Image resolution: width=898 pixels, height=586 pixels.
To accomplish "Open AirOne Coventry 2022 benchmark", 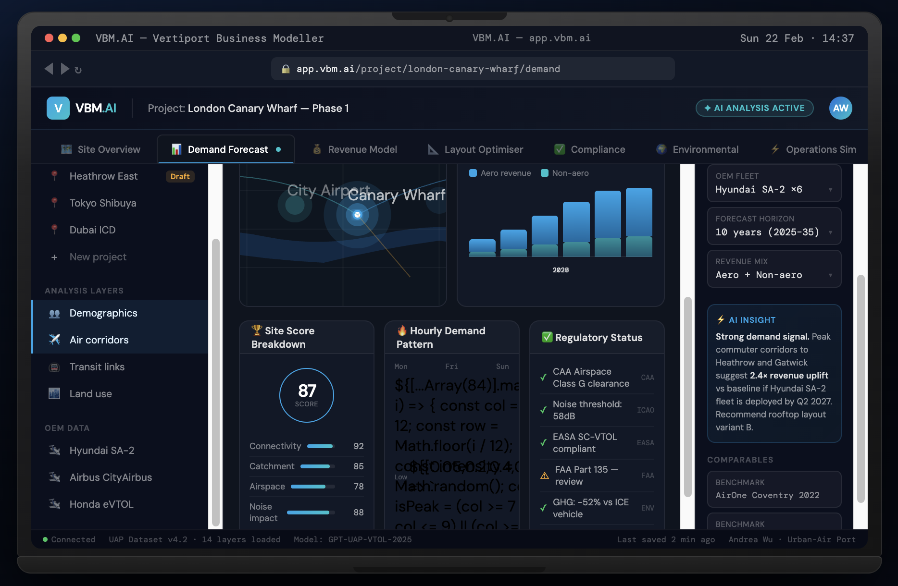I will (774, 489).
